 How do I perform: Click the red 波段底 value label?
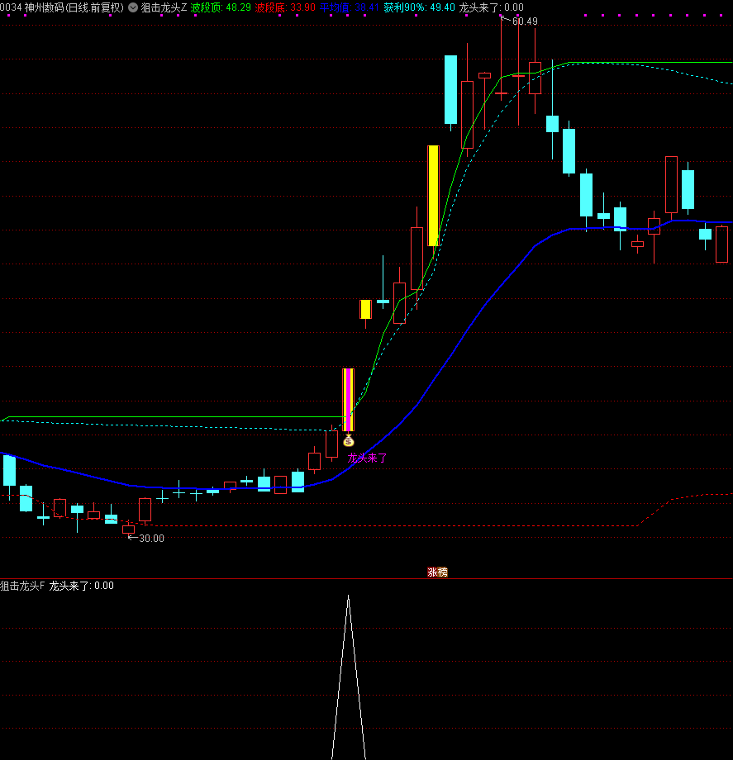pyautogui.click(x=285, y=7)
